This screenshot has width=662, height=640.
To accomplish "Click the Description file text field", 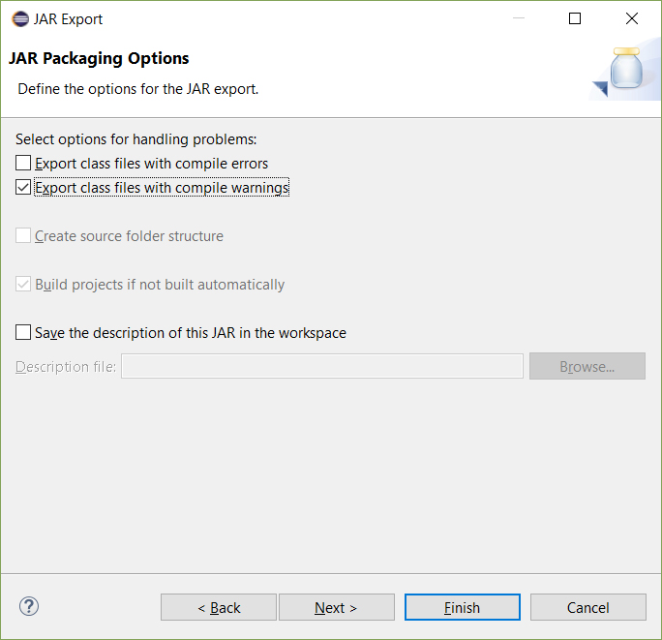I will 322,366.
